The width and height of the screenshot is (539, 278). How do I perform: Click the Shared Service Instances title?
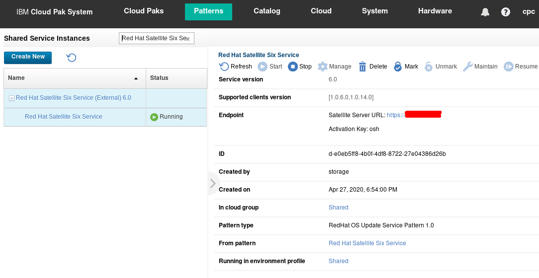coord(47,38)
